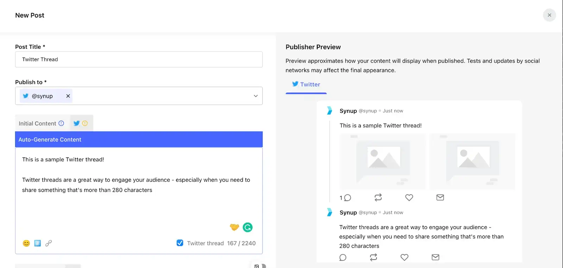Click the heart icon on first tweet preview
563x268 pixels.
click(409, 197)
